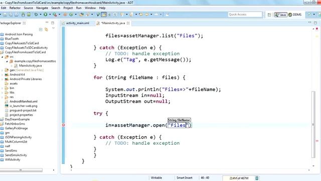Close the MainActivity.java editor tab
The image size is (321, 181).
128,23
